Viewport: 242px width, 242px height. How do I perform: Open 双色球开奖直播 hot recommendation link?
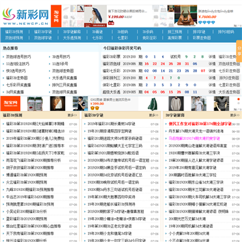coord(65,92)
